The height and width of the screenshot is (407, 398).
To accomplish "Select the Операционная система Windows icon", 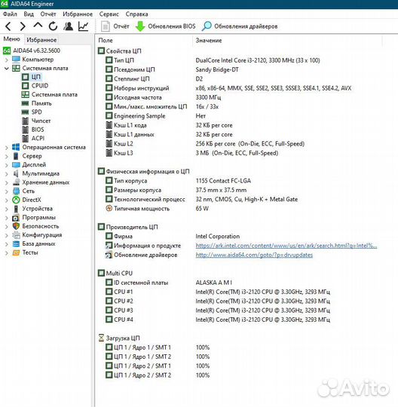I will tap(16, 147).
